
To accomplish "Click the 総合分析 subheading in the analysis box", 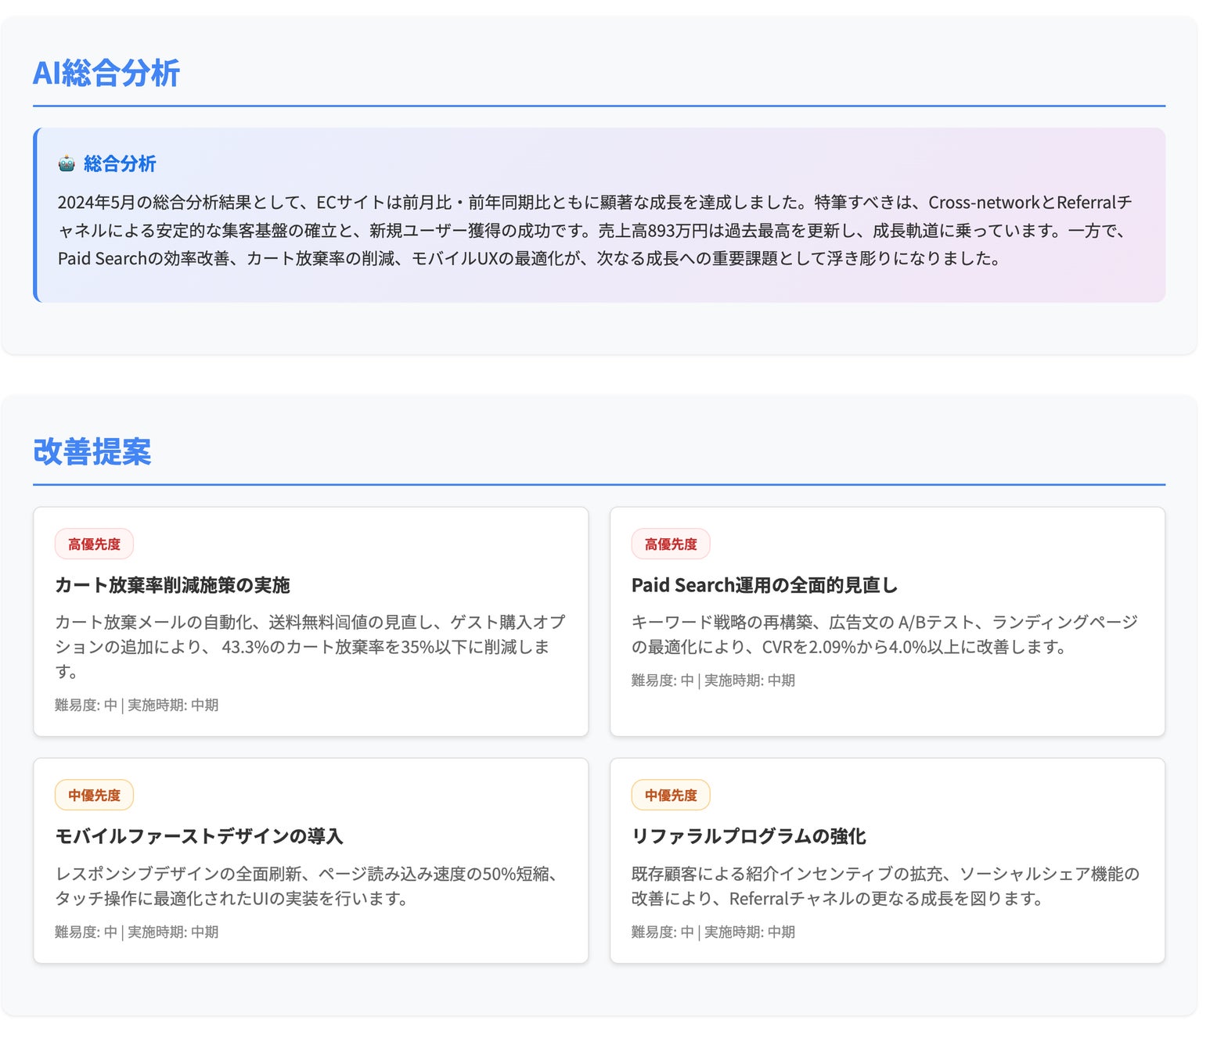I will [x=120, y=163].
